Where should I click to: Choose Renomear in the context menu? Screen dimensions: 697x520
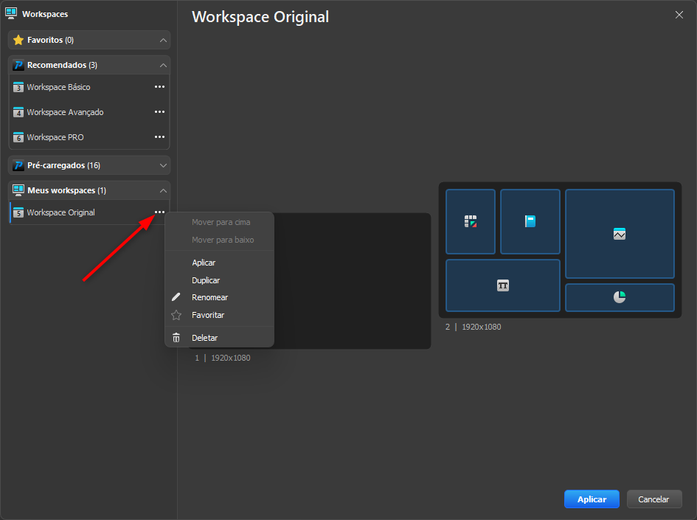pyautogui.click(x=219, y=297)
